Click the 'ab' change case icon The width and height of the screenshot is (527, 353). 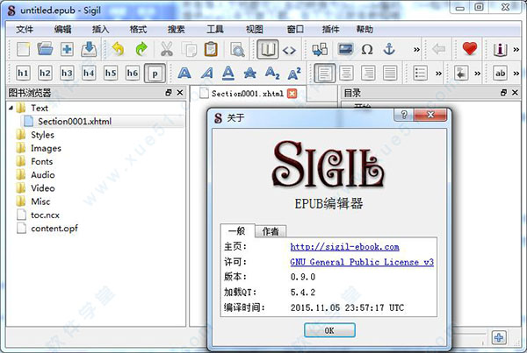500,73
